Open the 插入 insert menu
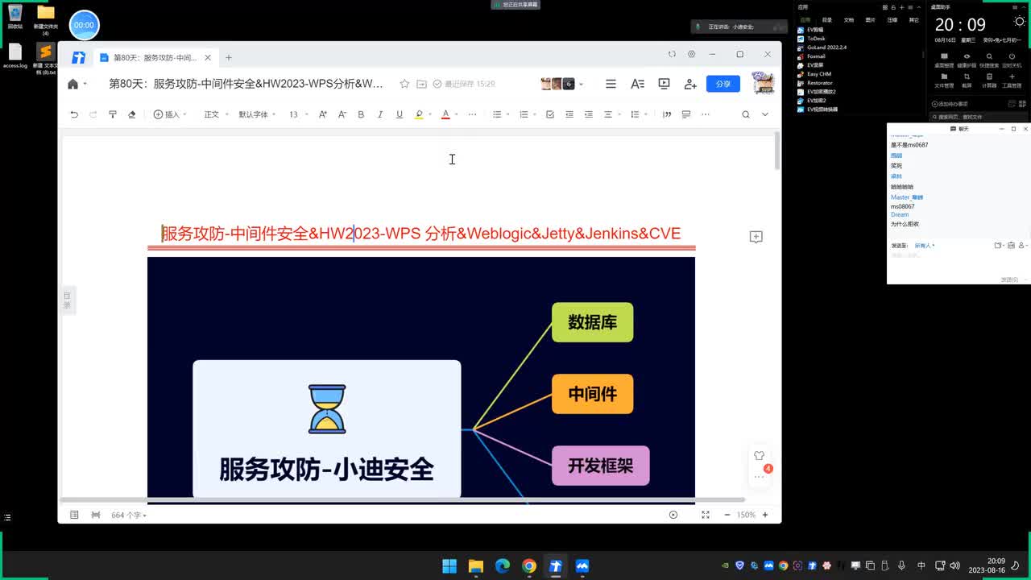The width and height of the screenshot is (1031, 580). (170, 114)
